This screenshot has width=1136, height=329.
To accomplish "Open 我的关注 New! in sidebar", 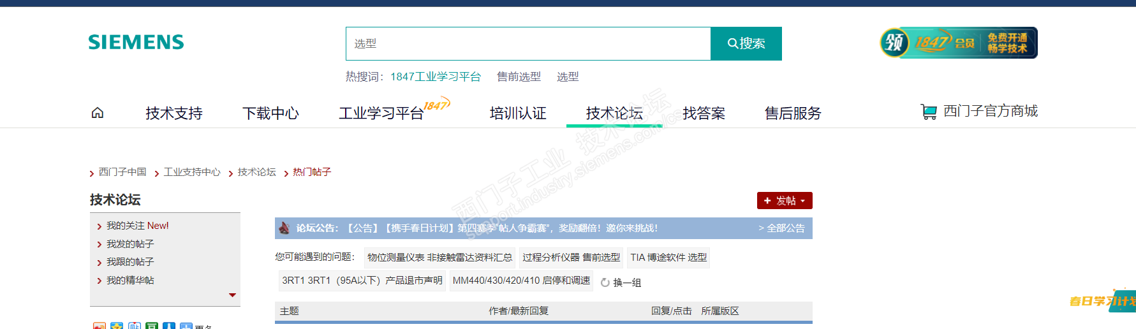I will [x=138, y=226].
